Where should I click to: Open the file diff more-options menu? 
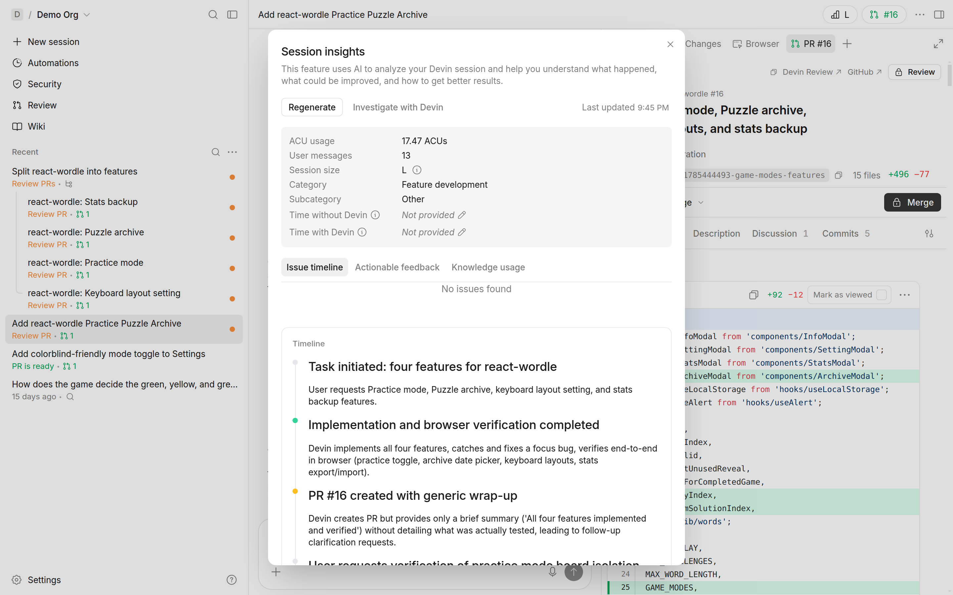pyautogui.click(x=905, y=295)
